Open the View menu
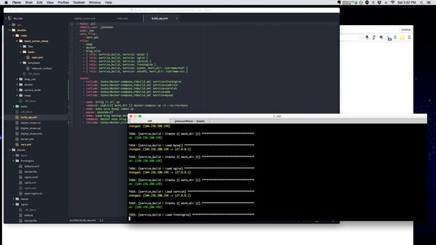The height and width of the screenshot is (245, 436). [x=50, y=3]
